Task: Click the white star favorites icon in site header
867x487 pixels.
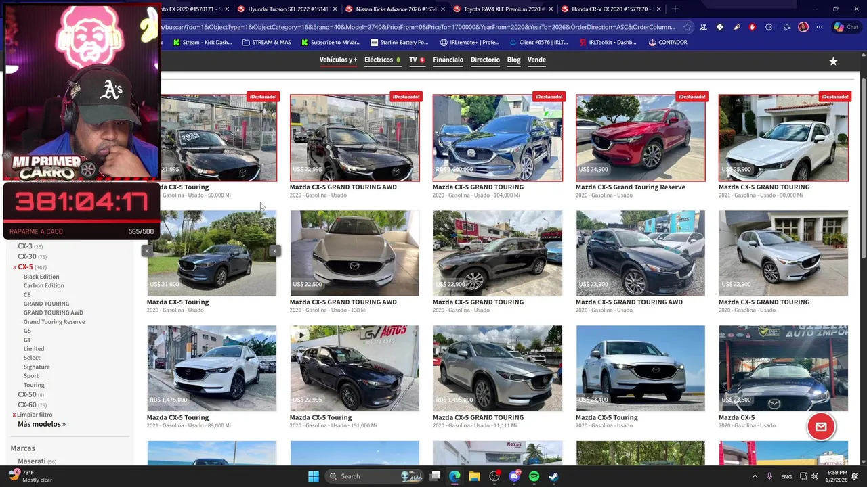Action: (833, 61)
